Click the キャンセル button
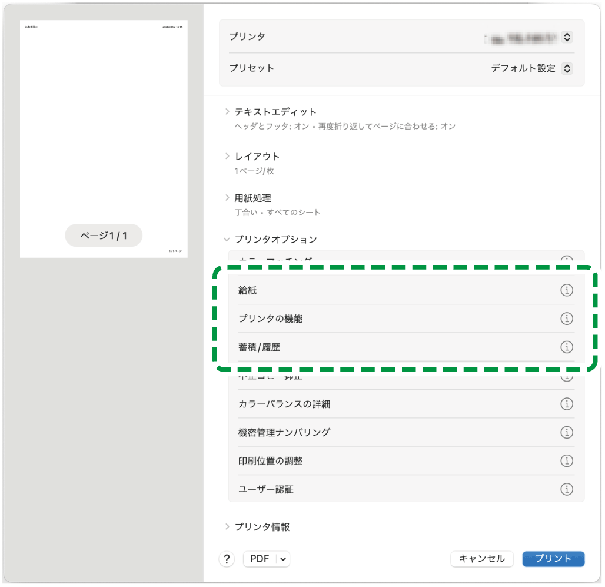Image resolution: width=605 pixels, height=587 pixels. pyautogui.click(x=481, y=559)
